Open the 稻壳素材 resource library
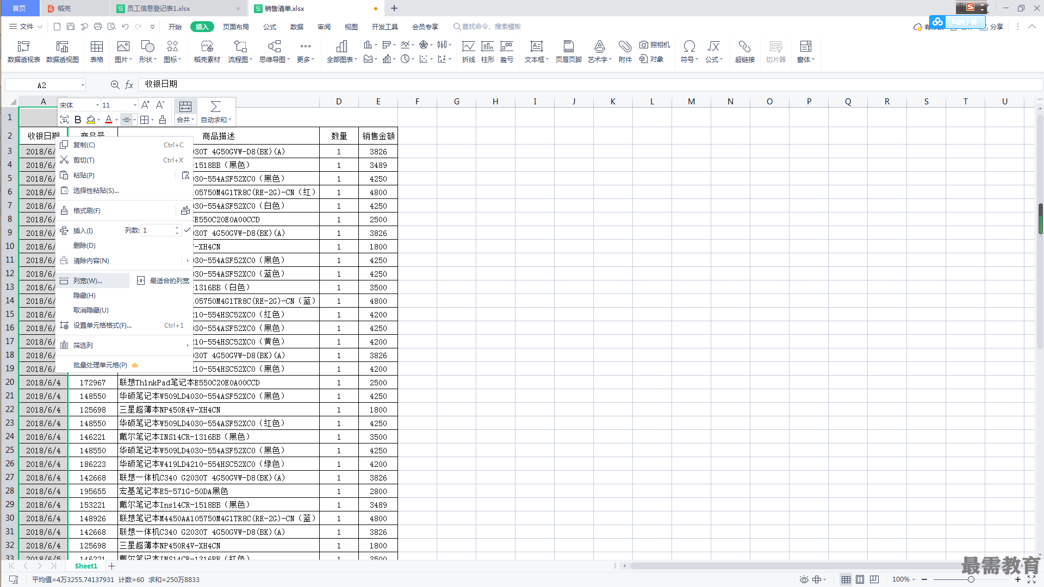The width and height of the screenshot is (1044, 587). (x=207, y=52)
